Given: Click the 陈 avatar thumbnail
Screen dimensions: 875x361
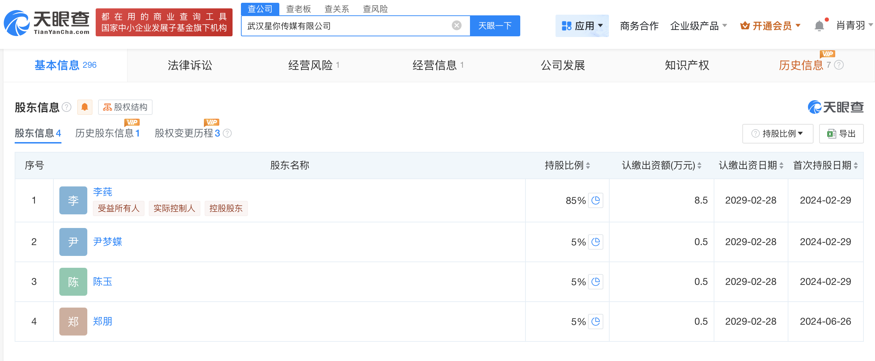Looking at the screenshot, I should tap(73, 282).
